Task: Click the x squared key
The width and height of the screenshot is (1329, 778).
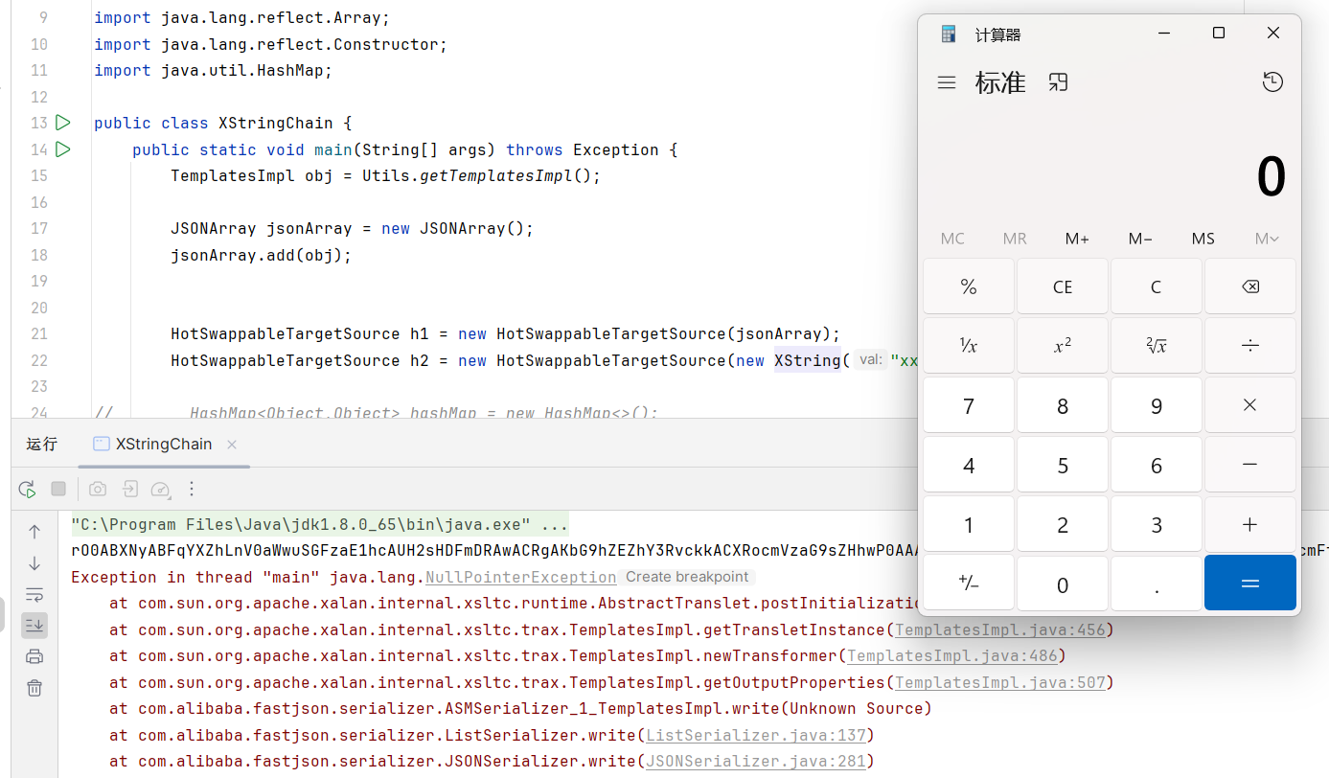Action: coord(1063,347)
